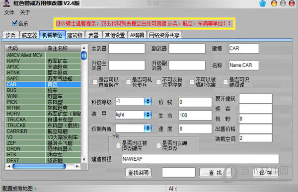The image size is (298, 192).
Task: Click the 主武器 input field
Action: [127, 49]
